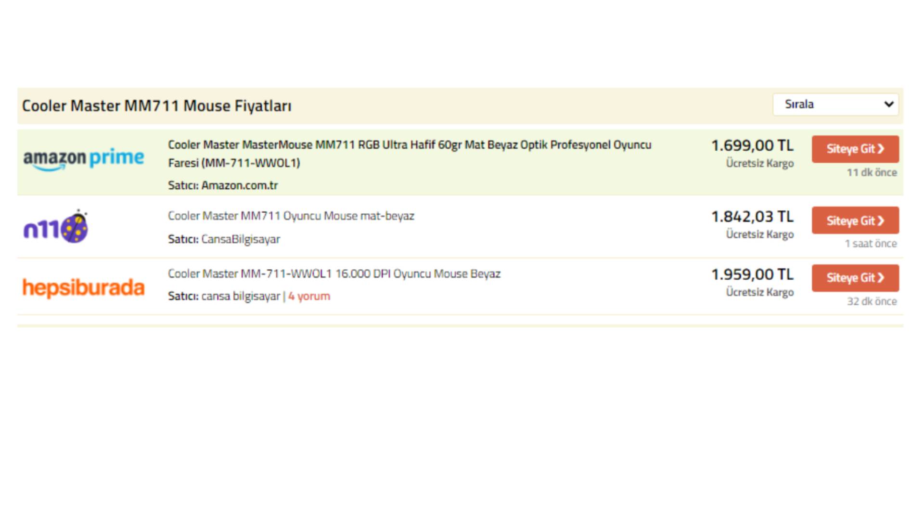This screenshot has height=520, width=924.
Task: Click Siteye Git for the hepsiburada offer
Action: pyautogui.click(x=855, y=278)
